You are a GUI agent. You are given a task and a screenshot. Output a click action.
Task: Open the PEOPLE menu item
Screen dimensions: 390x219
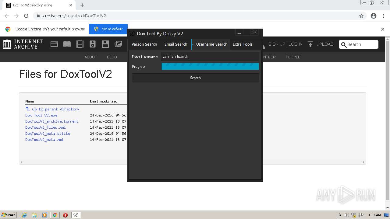293,57
